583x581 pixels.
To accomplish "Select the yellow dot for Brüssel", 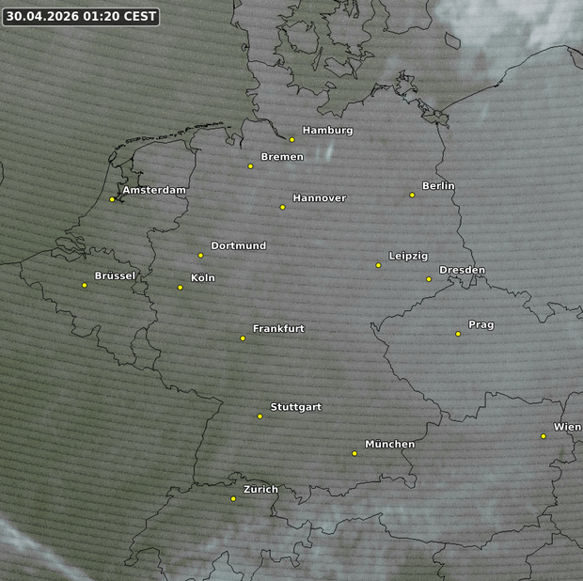I will [85, 285].
